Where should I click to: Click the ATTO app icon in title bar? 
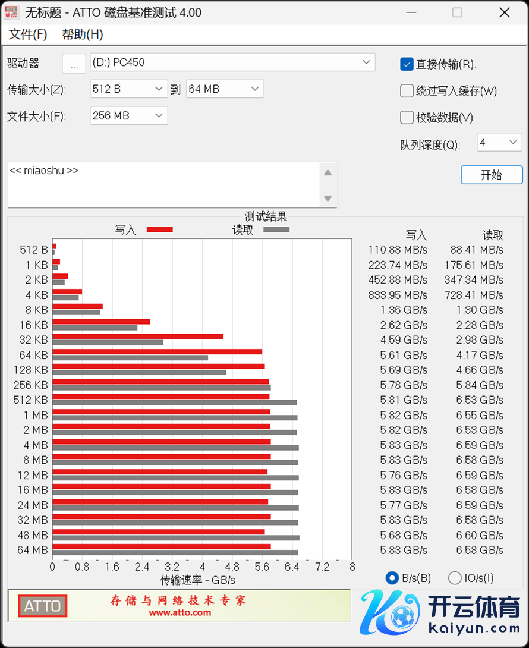click(x=11, y=12)
